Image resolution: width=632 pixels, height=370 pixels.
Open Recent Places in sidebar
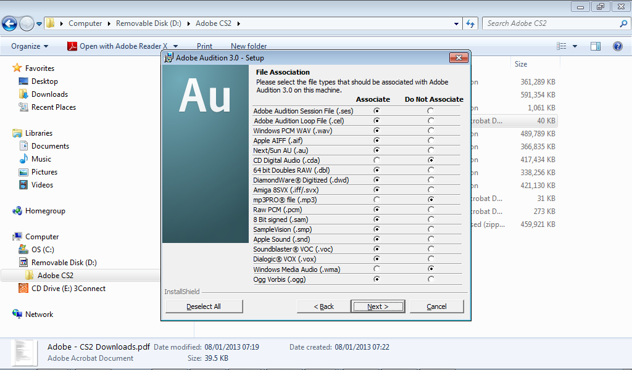point(54,107)
